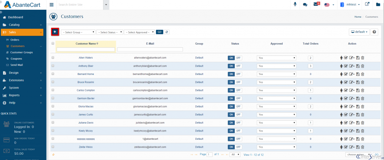The width and height of the screenshot is (384, 160).
Task: Open edit menu for Bernard Horne
Action: [x=352, y=74]
